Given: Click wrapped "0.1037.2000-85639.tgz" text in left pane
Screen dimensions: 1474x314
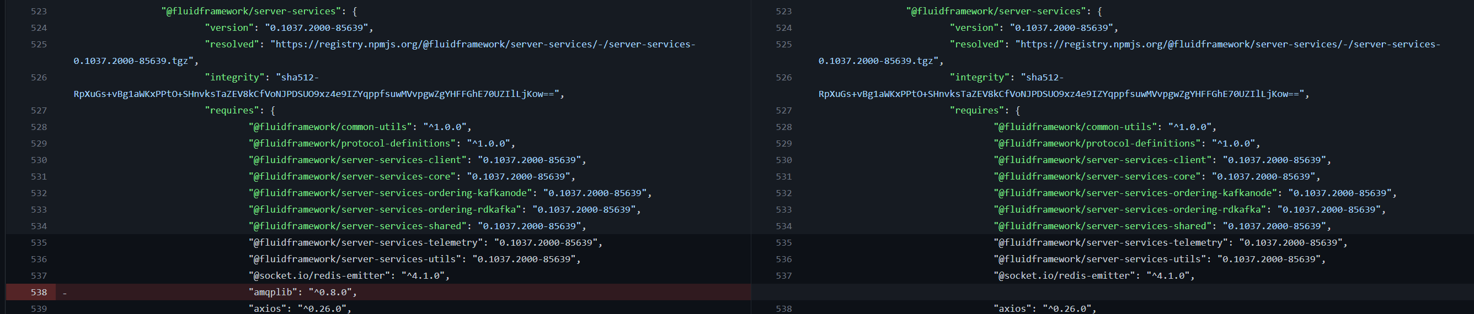Looking at the screenshot, I should point(136,61).
